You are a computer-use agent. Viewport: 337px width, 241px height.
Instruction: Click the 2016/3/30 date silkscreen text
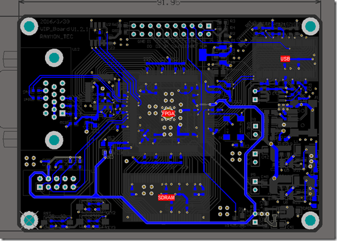55,22
